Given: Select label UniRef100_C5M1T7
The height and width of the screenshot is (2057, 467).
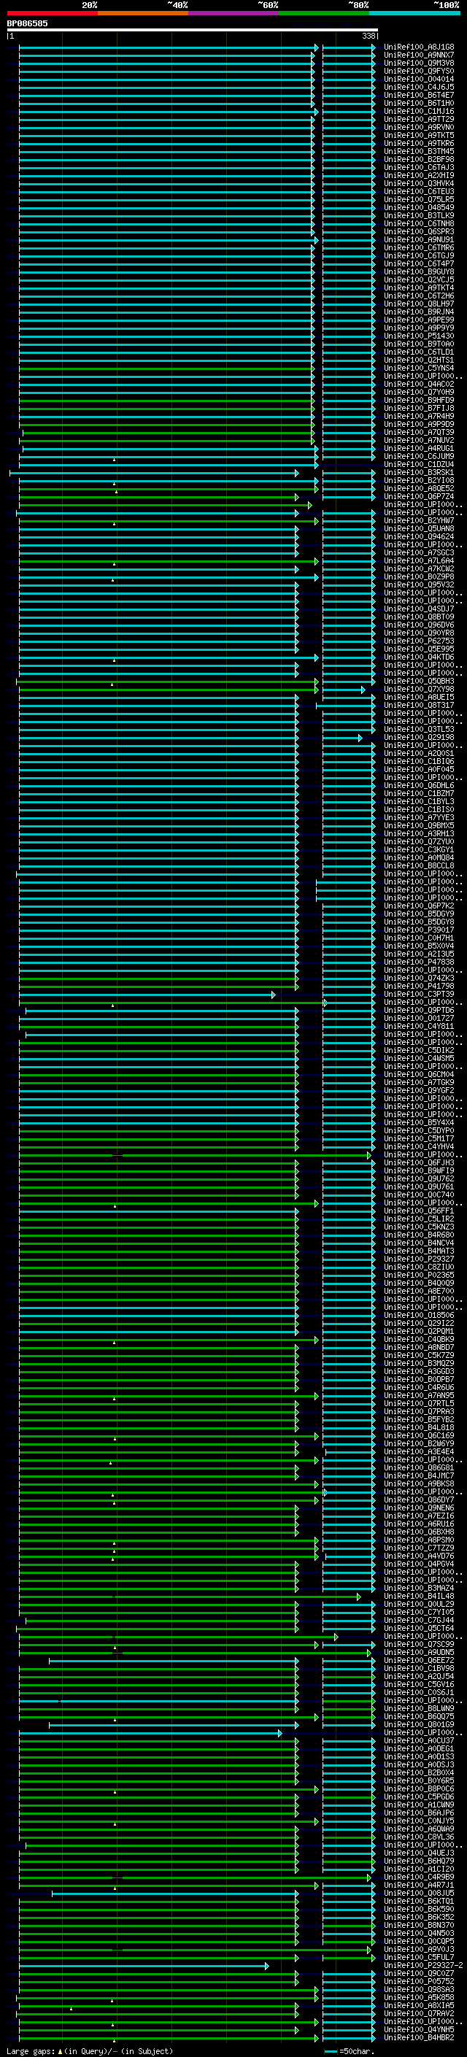Looking at the screenshot, I should click(418, 1139).
